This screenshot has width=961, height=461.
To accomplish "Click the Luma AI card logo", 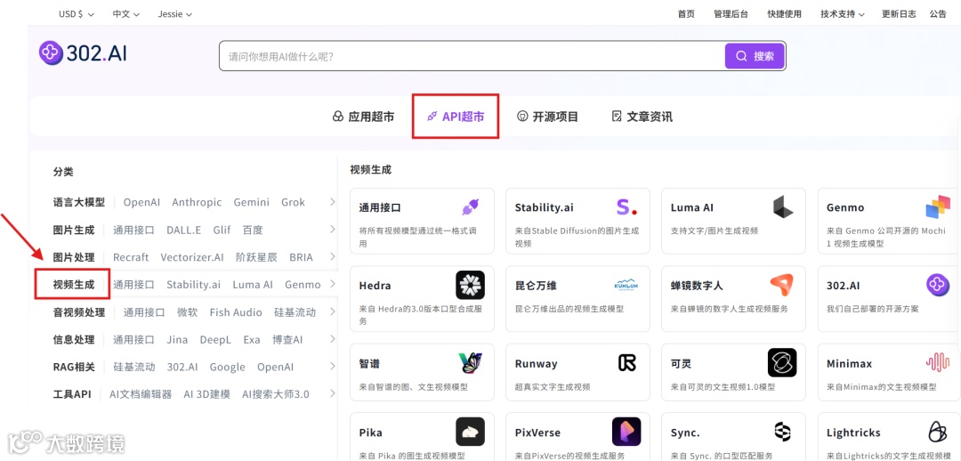I will 783,207.
